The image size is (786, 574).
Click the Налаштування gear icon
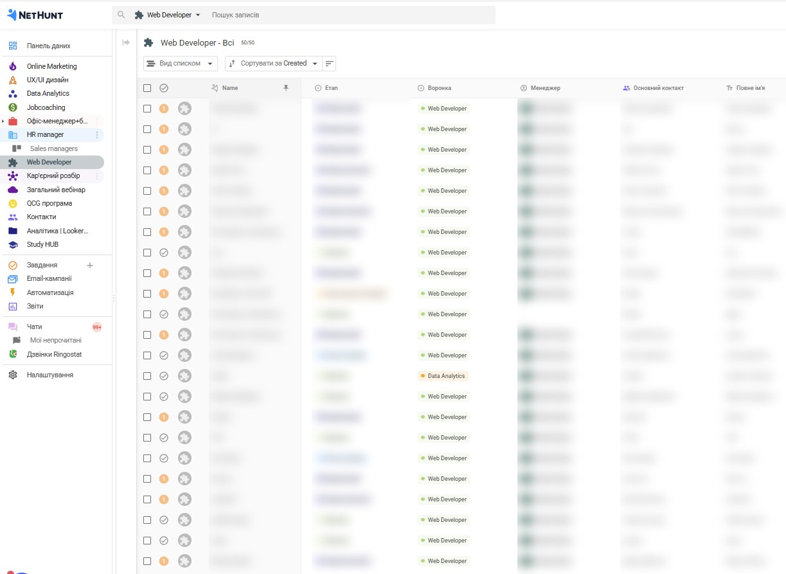tap(13, 375)
